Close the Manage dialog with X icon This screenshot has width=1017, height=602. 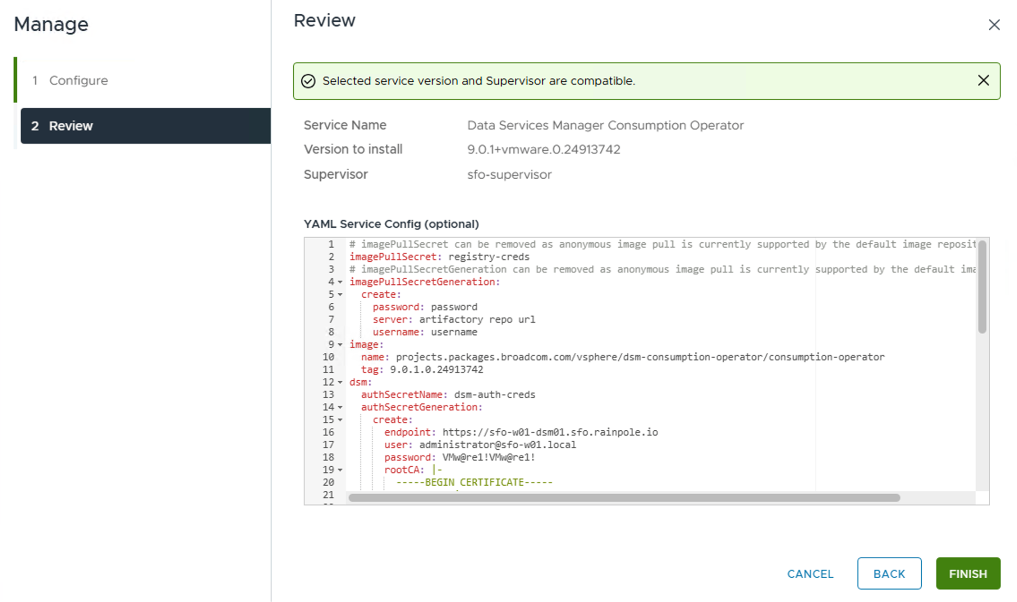994,25
